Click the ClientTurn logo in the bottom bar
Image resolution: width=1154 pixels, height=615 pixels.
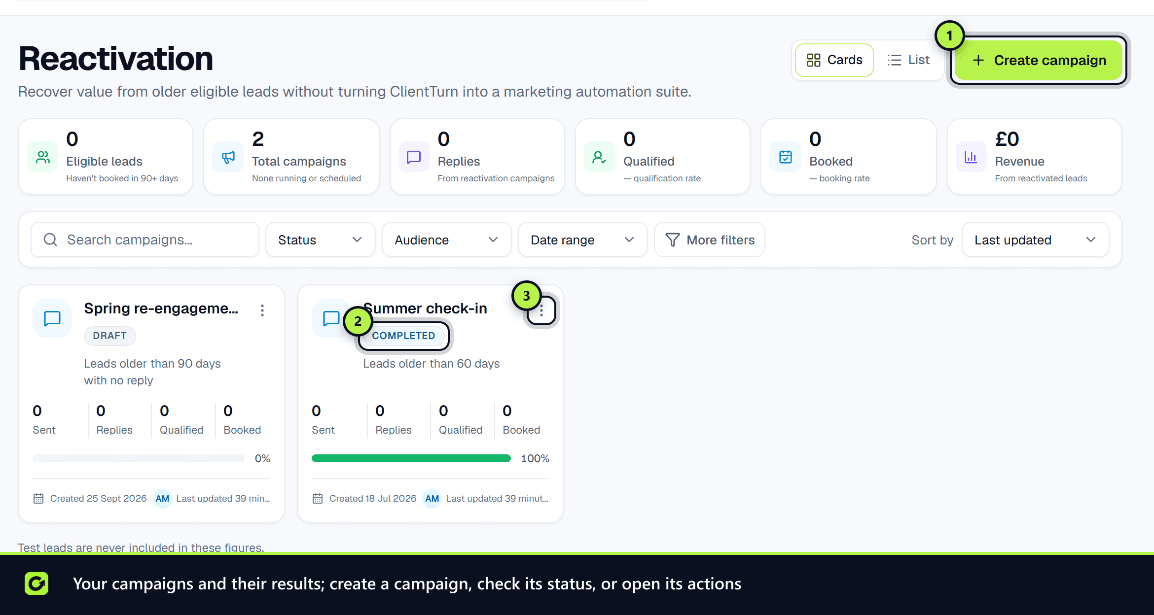[x=36, y=583]
